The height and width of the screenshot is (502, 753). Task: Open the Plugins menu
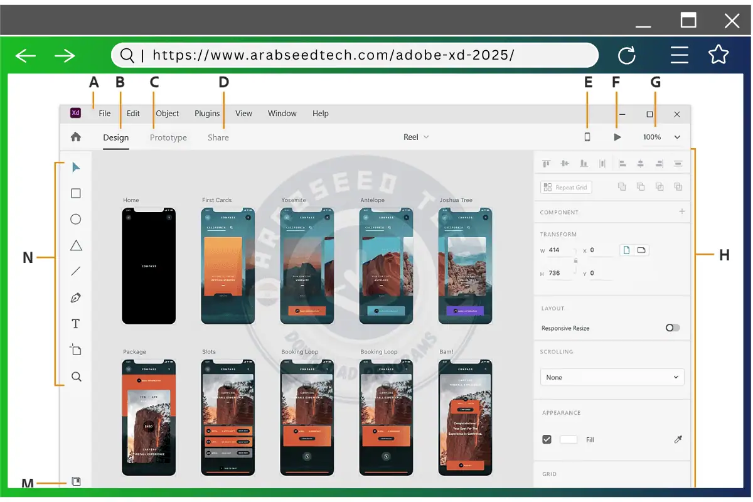coord(207,113)
